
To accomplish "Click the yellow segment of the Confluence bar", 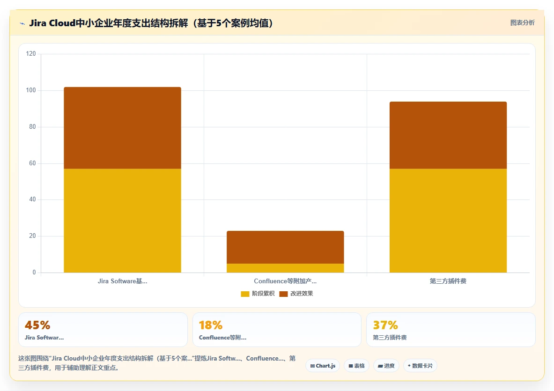I will (285, 268).
